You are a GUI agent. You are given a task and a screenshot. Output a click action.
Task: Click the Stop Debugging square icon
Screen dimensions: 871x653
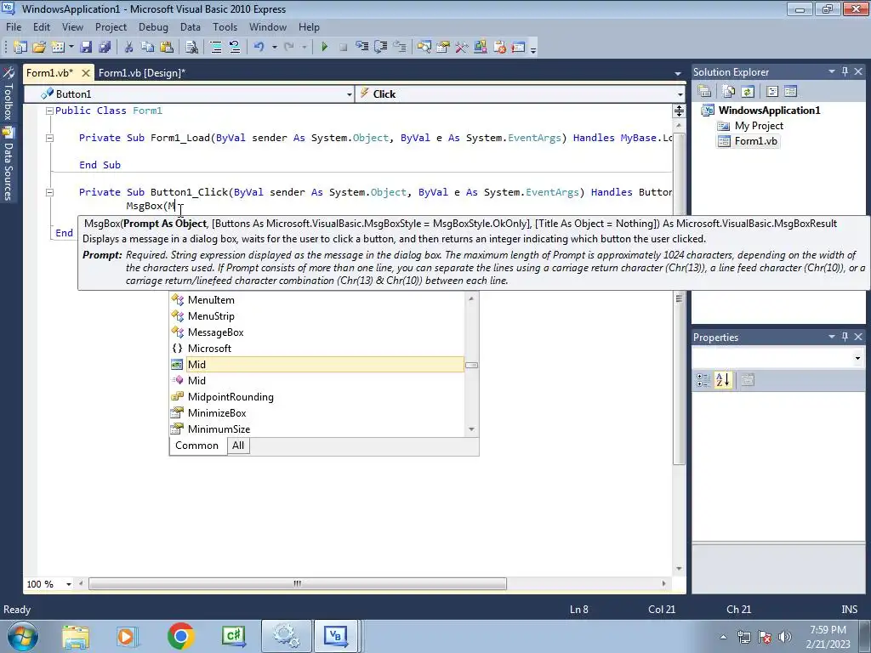(344, 48)
